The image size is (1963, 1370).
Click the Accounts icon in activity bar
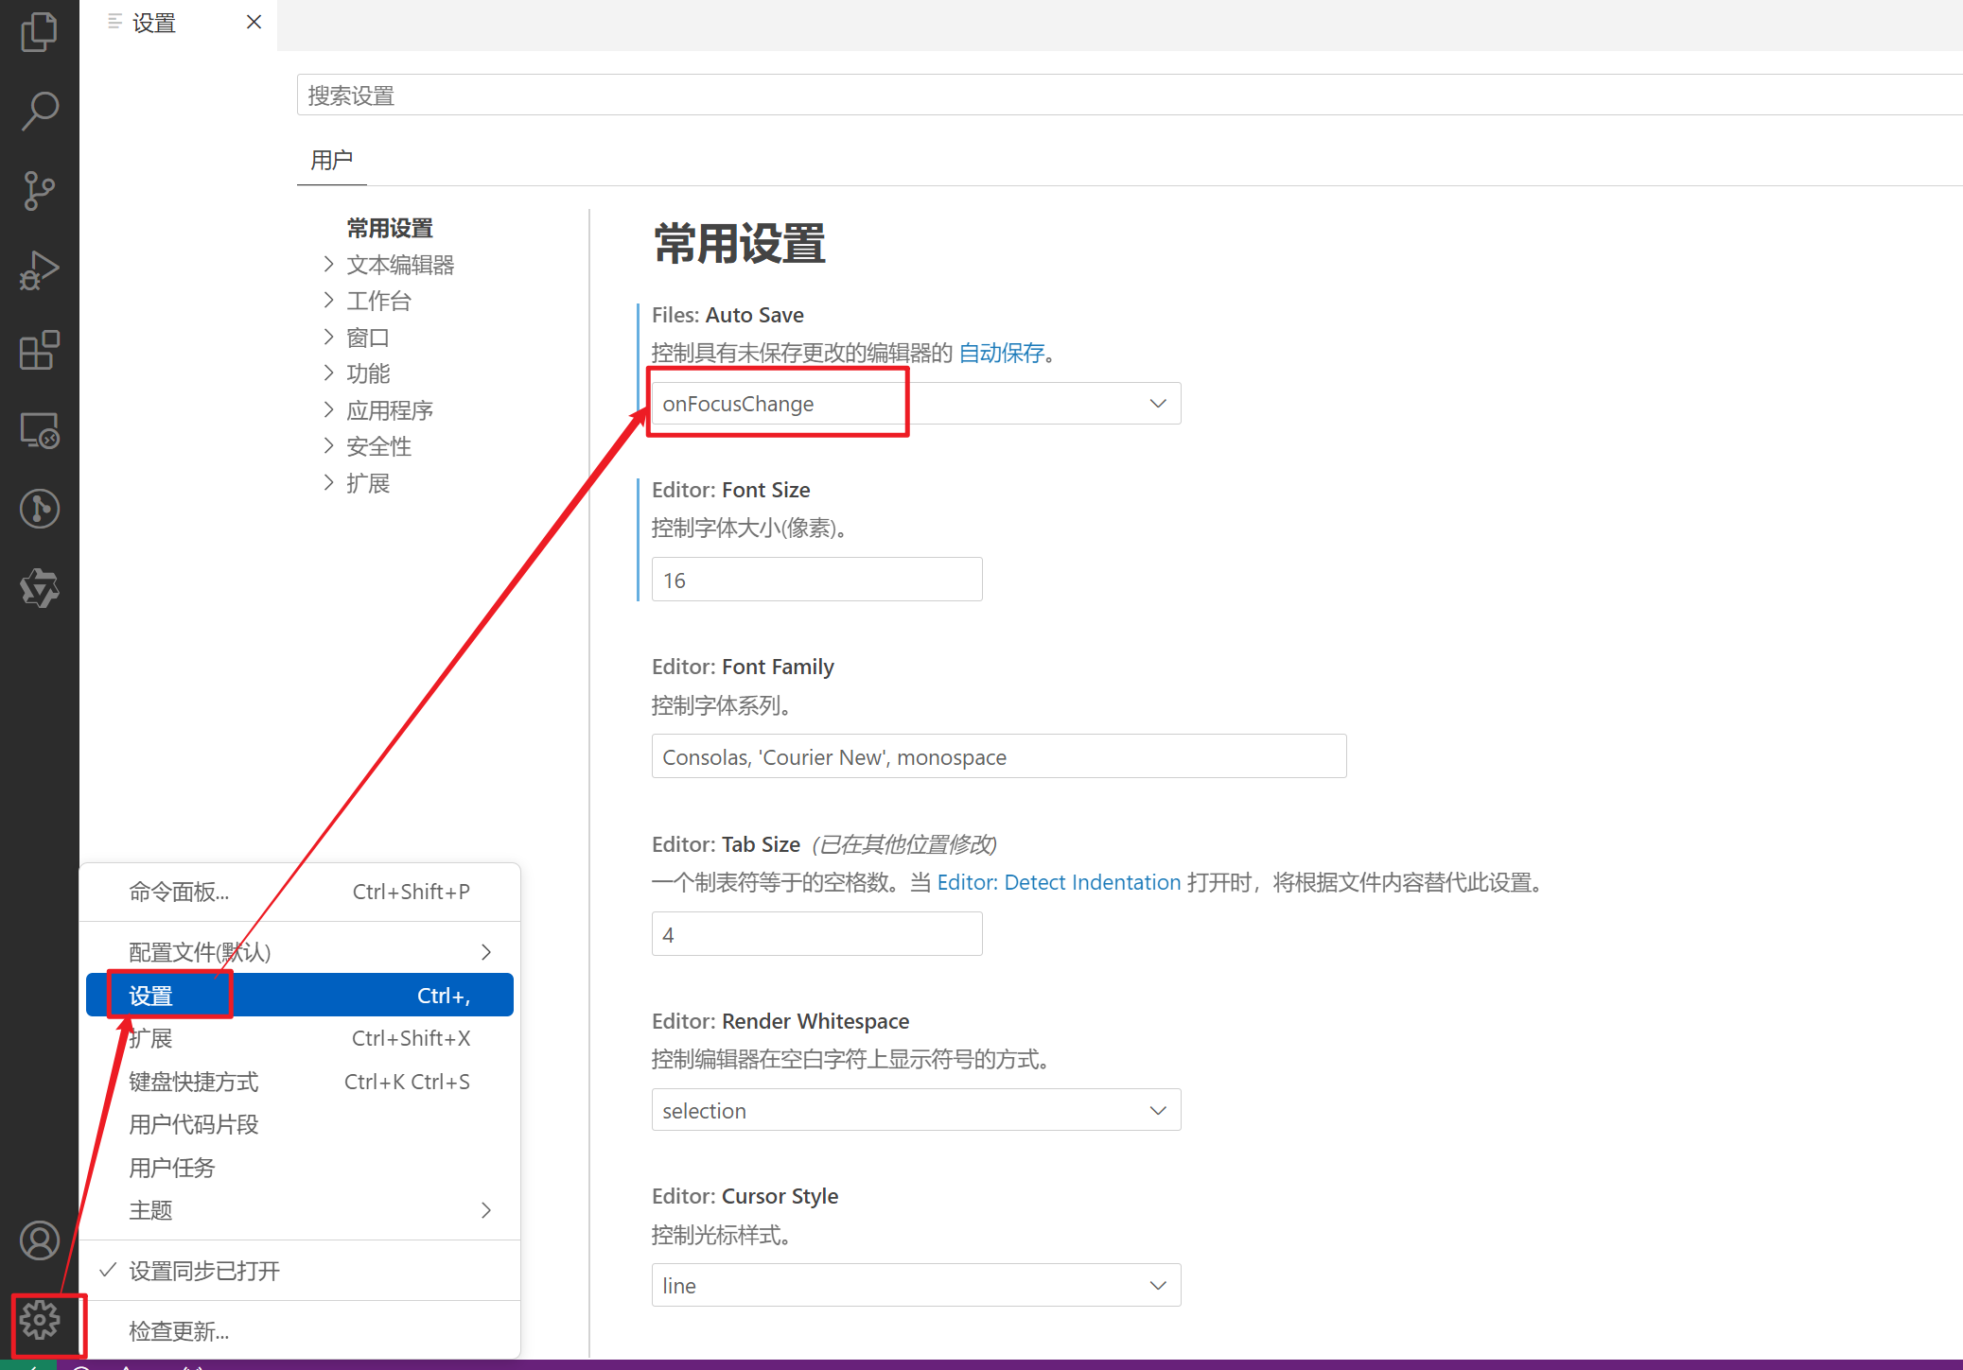[x=39, y=1240]
